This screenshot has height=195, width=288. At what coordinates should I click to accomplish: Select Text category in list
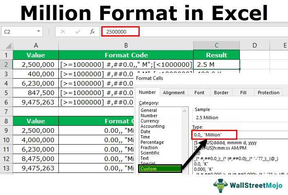pyautogui.click(x=145, y=158)
